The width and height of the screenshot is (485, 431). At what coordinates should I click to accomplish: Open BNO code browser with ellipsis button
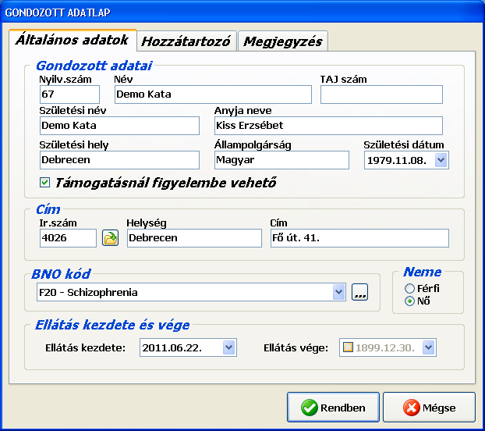pyautogui.click(x=359, y=293)
